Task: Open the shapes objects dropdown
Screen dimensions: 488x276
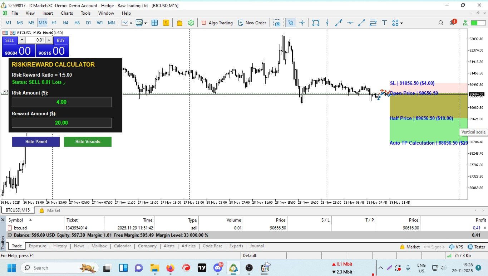Action: [x=397, y=23]
